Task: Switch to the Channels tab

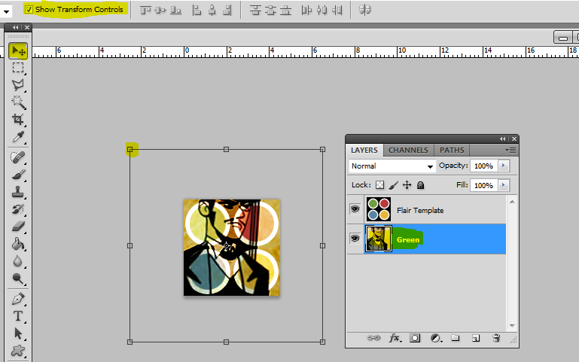Action: pyautogui.click(x=408, y=151)
